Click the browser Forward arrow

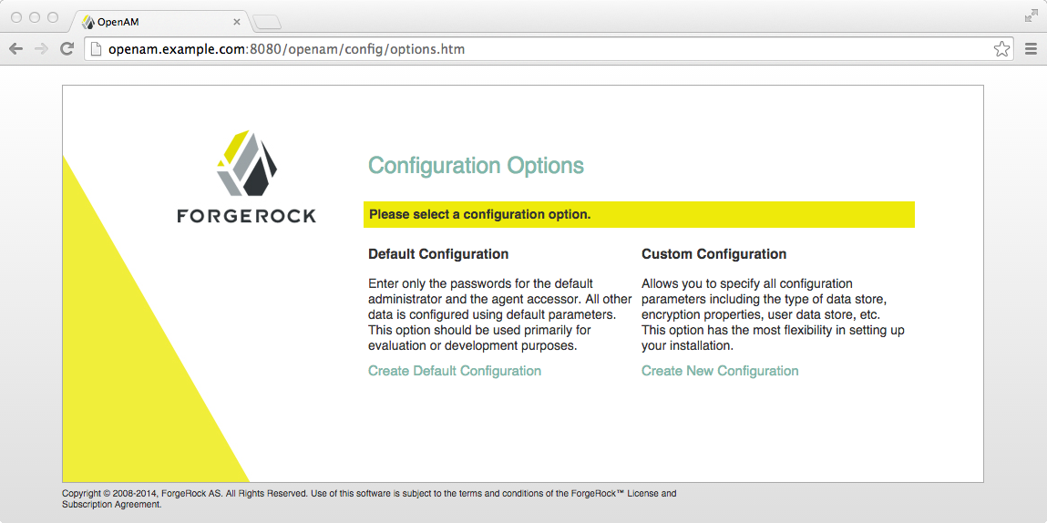(x=41, y=49)
